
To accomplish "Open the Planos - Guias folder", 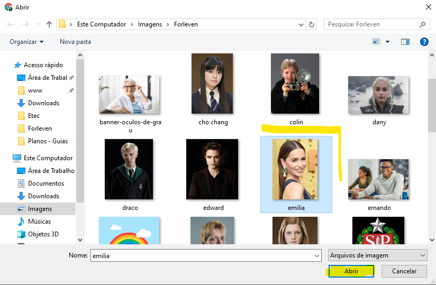I will (48, 141).
